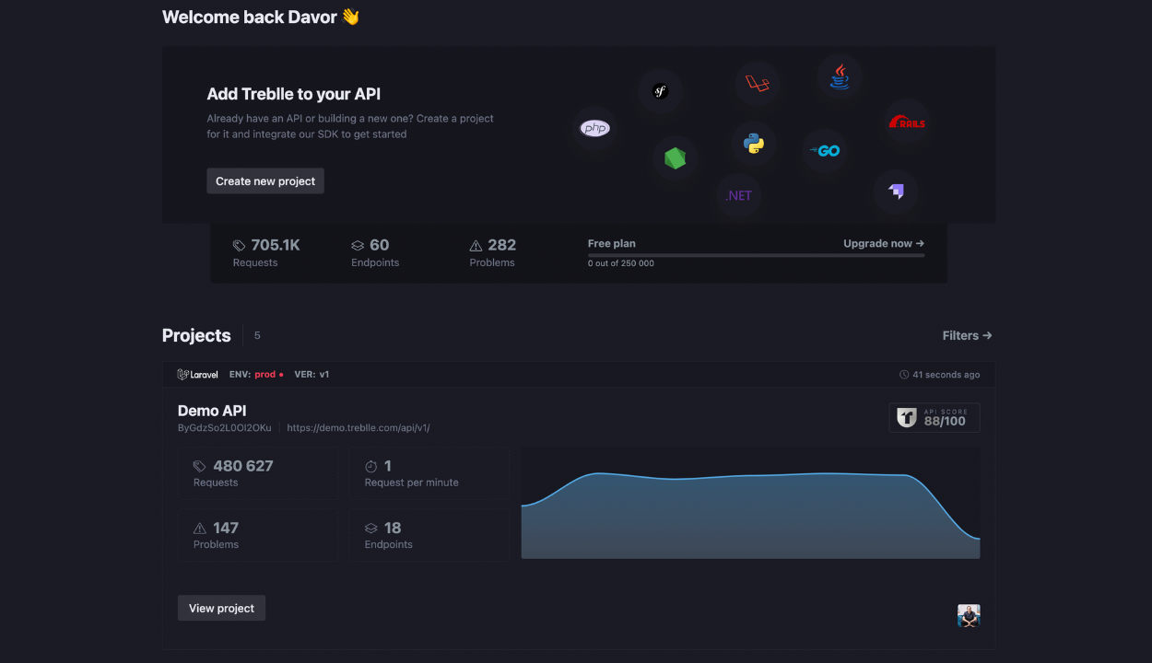This screenshot has width=1152, height=663.
Task: Click the Rails framework icon
Action: (x=907, y=122)
